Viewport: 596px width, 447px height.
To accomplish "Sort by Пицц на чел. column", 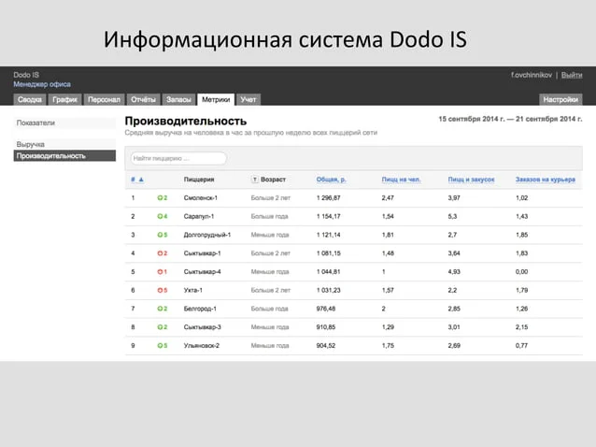I will (x=401, y=180).
